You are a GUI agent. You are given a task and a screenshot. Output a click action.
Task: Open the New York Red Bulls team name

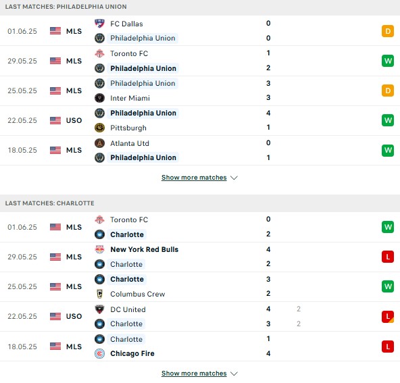(x=145, y=249)
